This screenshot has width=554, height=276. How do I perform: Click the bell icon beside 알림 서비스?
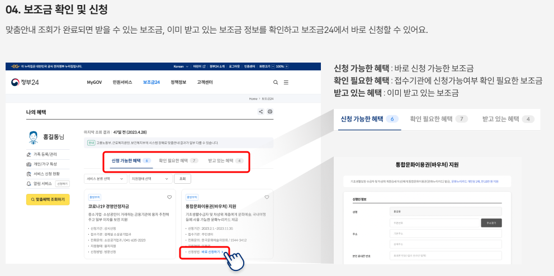point(29,184)
